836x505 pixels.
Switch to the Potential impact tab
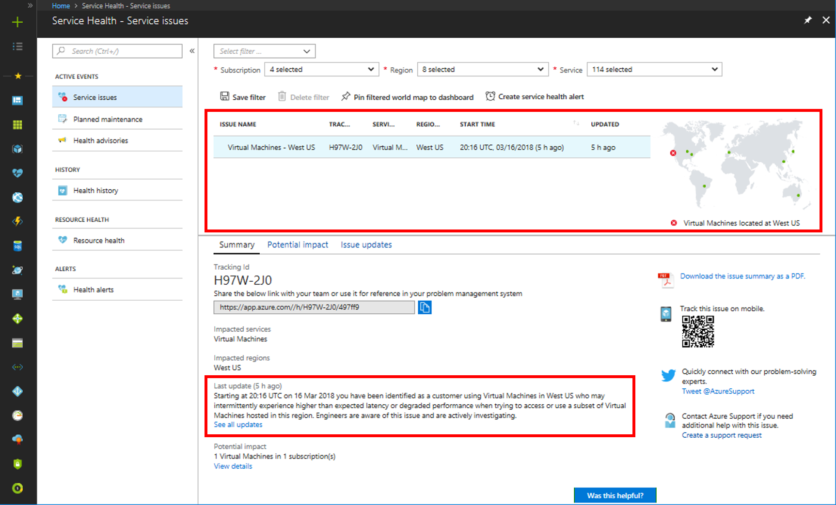click(298, 245)
